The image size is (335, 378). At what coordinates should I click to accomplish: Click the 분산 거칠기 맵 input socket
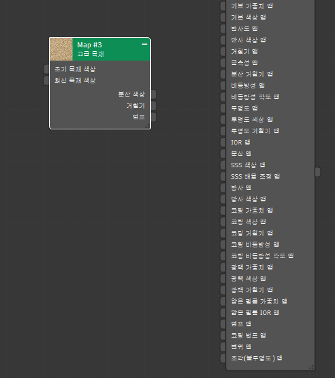[223, 74]
